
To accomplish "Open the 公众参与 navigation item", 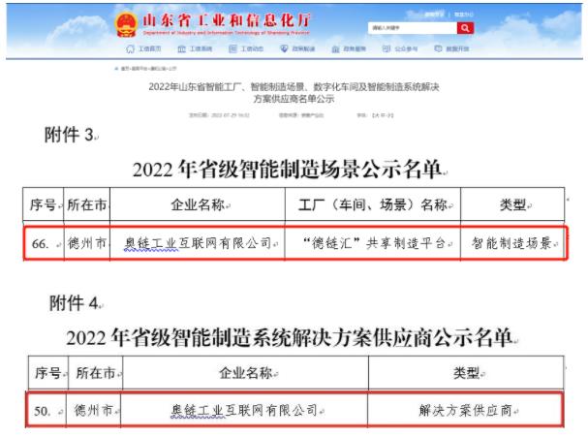I will 406,48.
